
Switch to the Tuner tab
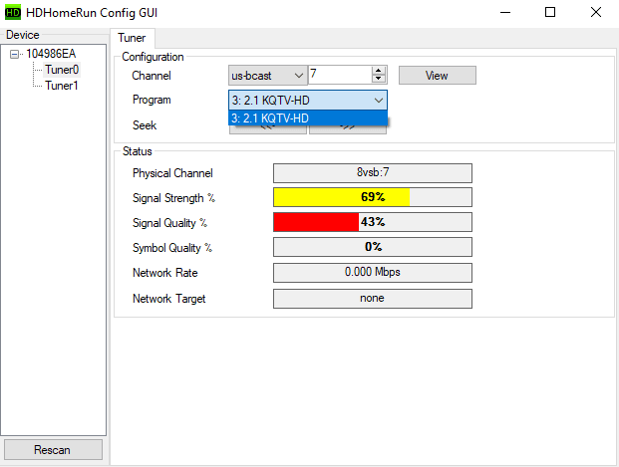click(x=132, y=38)
